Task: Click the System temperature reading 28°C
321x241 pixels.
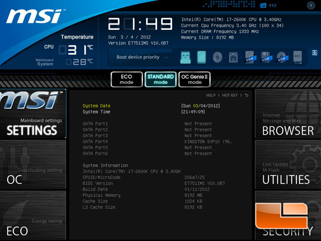Action: (x=79, y=62)
